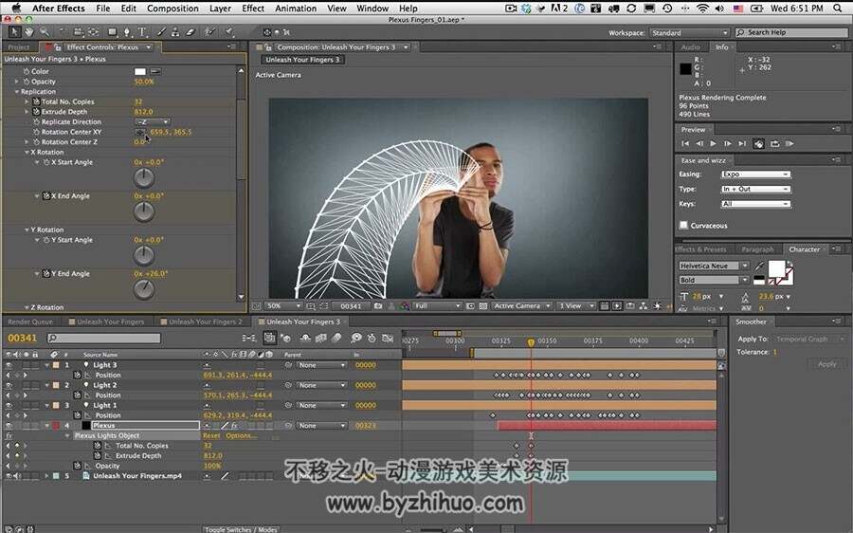Click the Reset link on Plexus Lights Object
This screenshot has height=533, width=853.
click(211, 435)
